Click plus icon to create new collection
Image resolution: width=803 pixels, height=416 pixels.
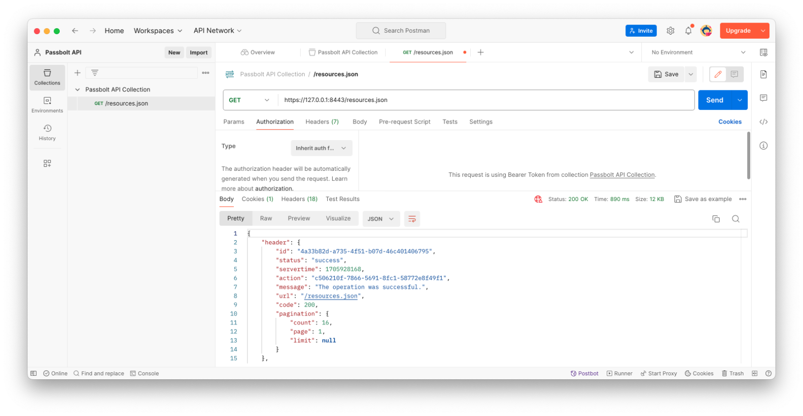click(x=77, y=73)
